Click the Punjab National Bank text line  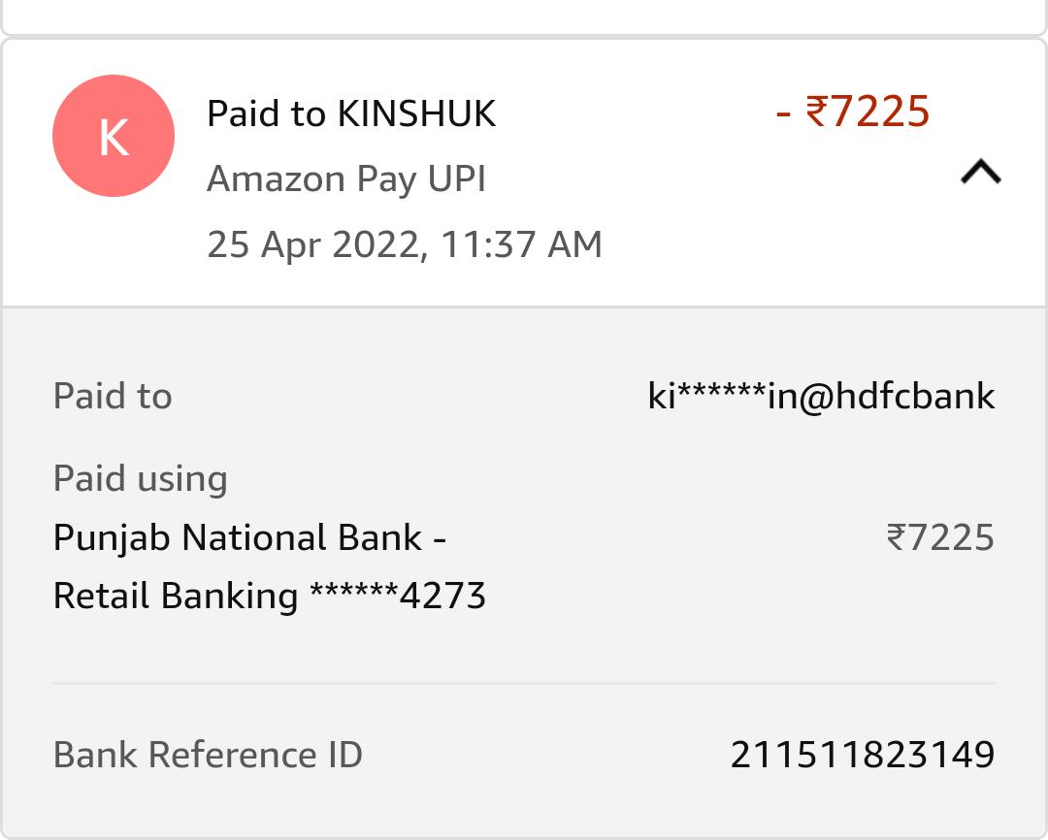[x=249, y=537]
